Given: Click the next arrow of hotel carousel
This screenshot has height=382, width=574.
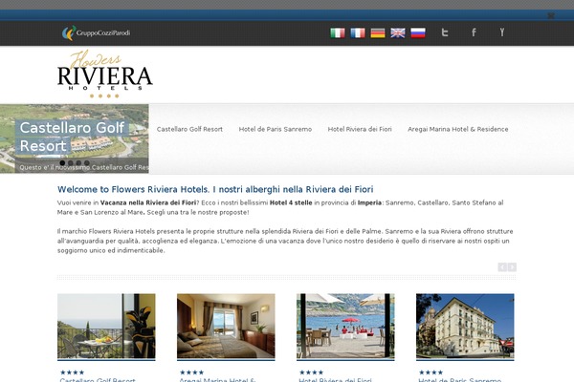Looking at the screenshot, I should (x=512, y=267).
